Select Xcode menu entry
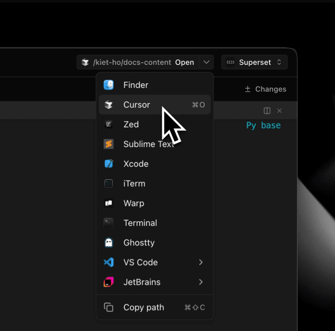 tap(155, 164)
